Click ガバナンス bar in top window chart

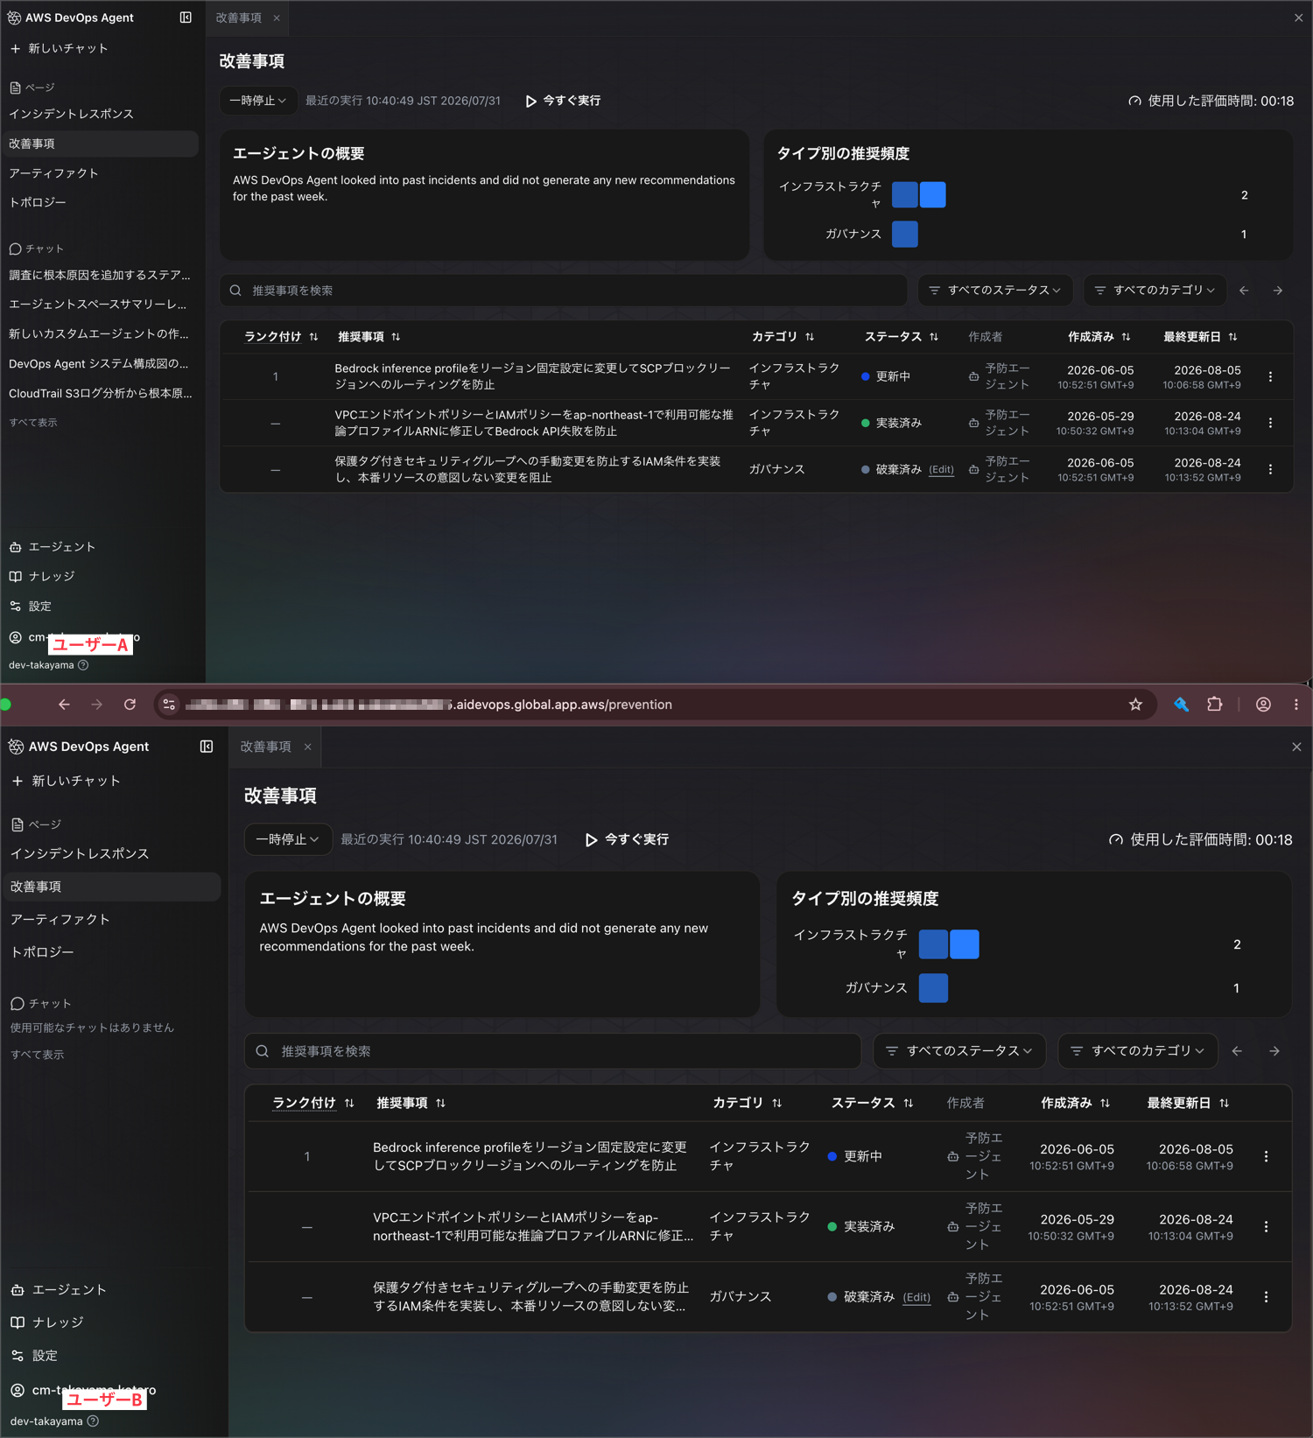905,234
